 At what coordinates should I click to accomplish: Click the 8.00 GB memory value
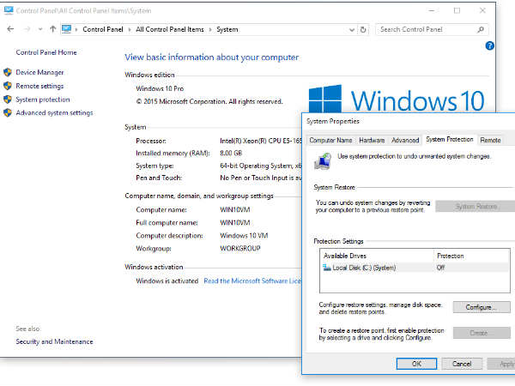click(231, 154)
